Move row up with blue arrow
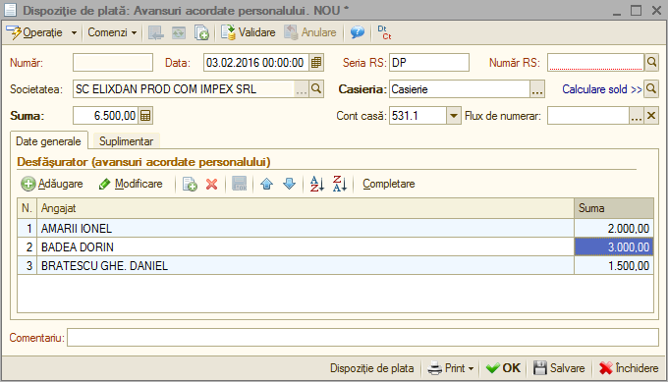This screenshot has width=668, height=382. tap(266, 184)
